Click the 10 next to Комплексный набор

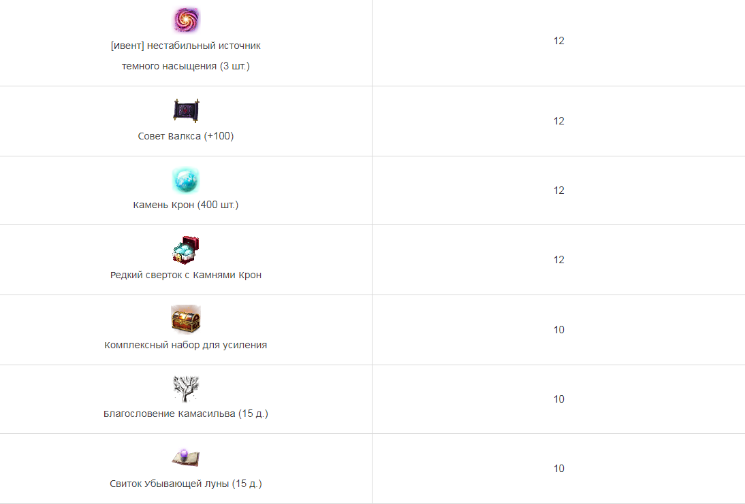click(x=558, y=330)
